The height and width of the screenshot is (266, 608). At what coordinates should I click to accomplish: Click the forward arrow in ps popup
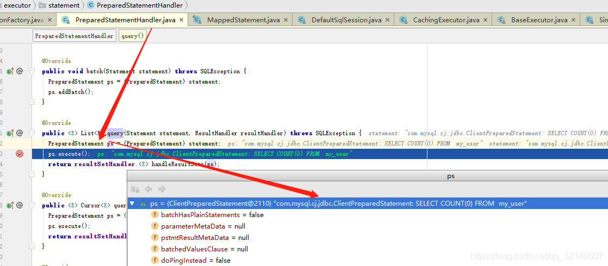162,189
